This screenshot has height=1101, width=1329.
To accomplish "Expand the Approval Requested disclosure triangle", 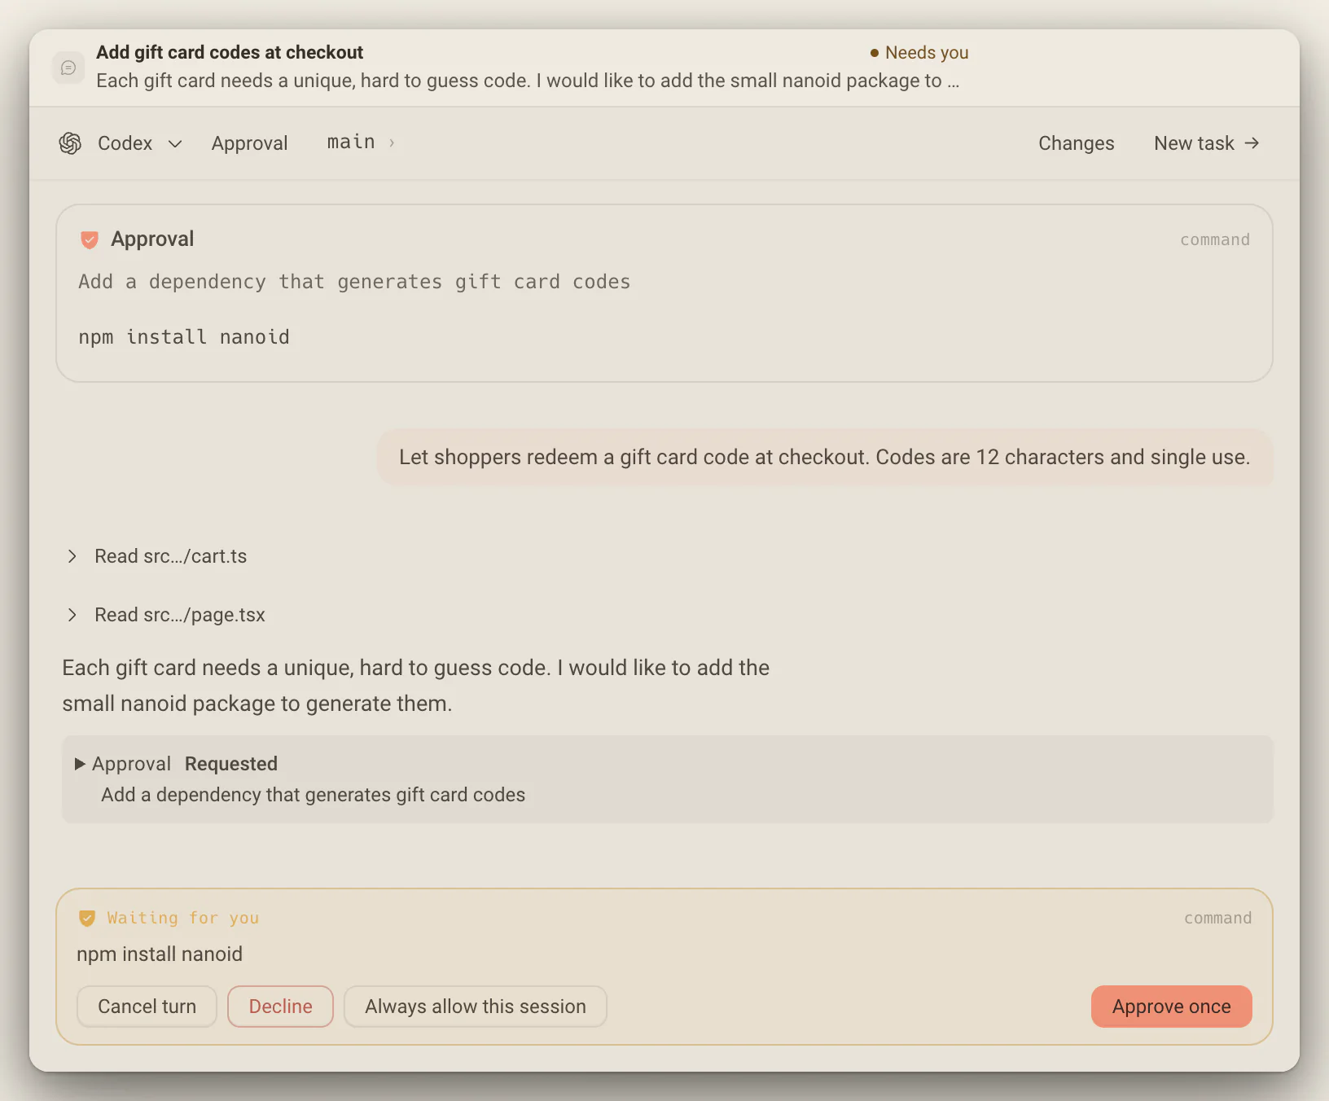I will tap(80, 764).
